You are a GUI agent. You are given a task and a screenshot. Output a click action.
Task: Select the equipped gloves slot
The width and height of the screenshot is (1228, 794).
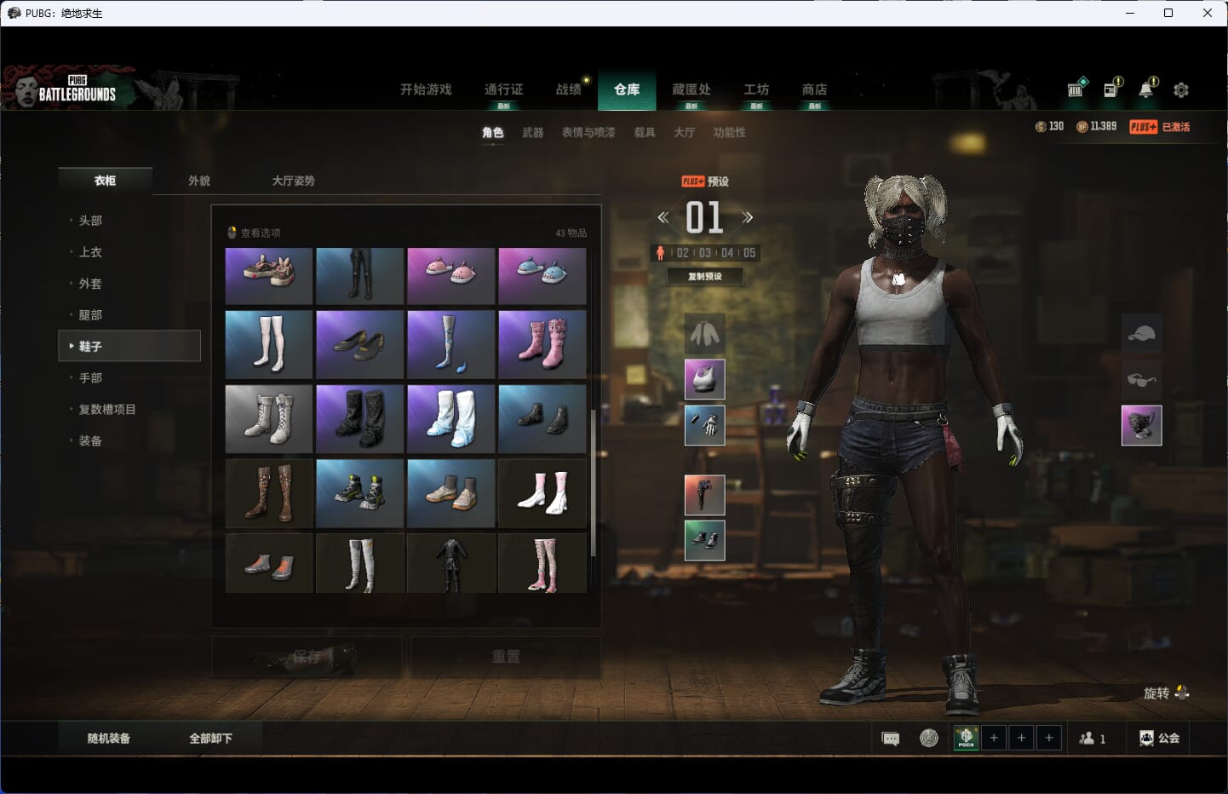705,425
